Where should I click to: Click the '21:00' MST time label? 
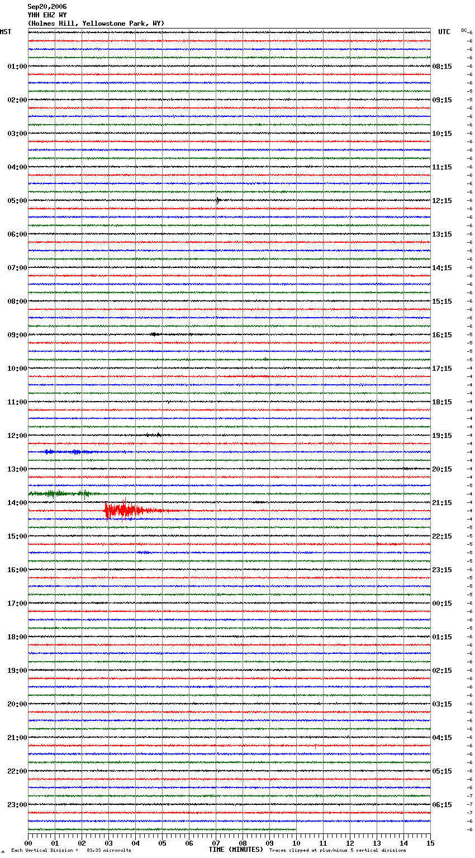(17, 738)
